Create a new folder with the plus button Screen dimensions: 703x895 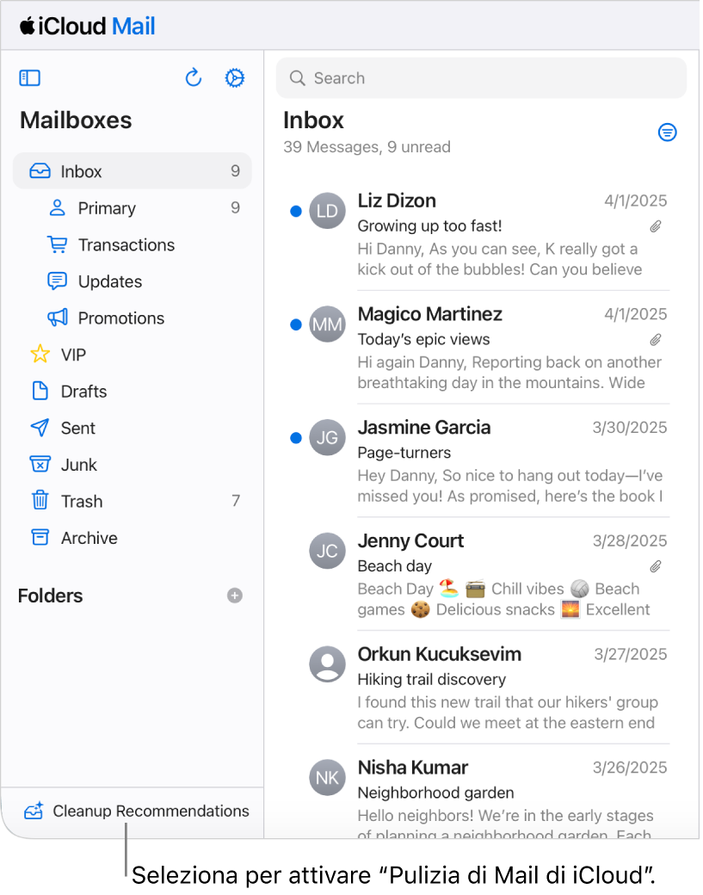click(x=234, y=596)
